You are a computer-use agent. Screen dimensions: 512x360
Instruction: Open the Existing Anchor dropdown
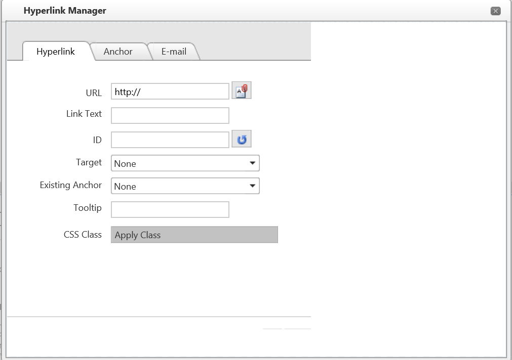252,186
